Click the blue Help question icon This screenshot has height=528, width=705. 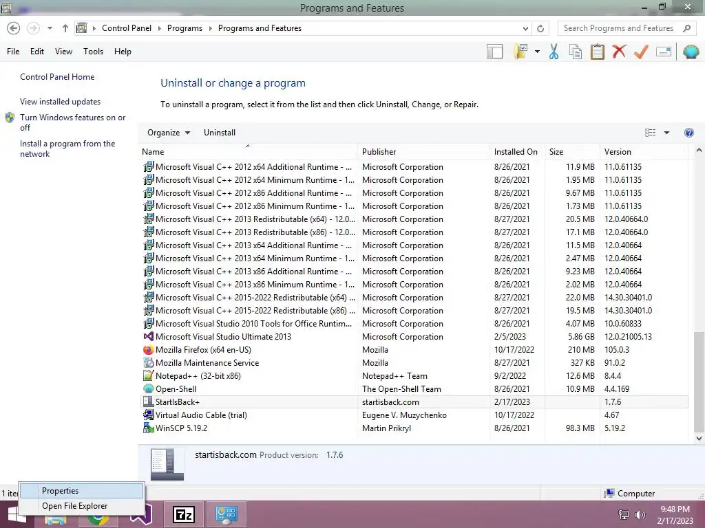click(688, 133)
